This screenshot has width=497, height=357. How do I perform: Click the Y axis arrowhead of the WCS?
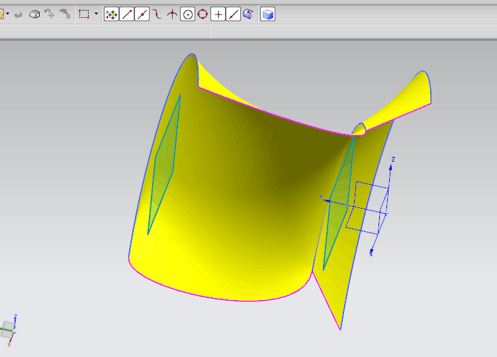327,201
